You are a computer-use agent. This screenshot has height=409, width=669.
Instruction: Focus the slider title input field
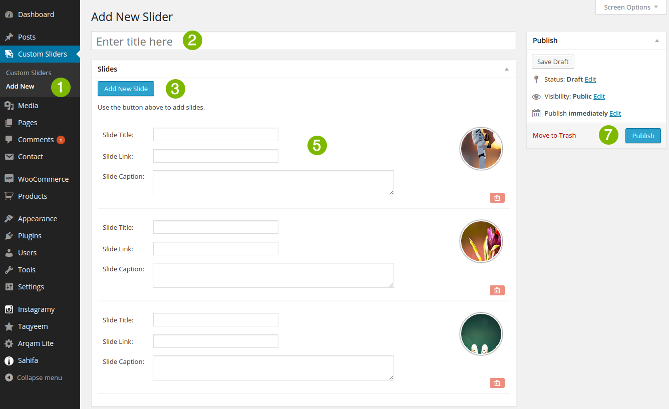[x=303, y=41]
